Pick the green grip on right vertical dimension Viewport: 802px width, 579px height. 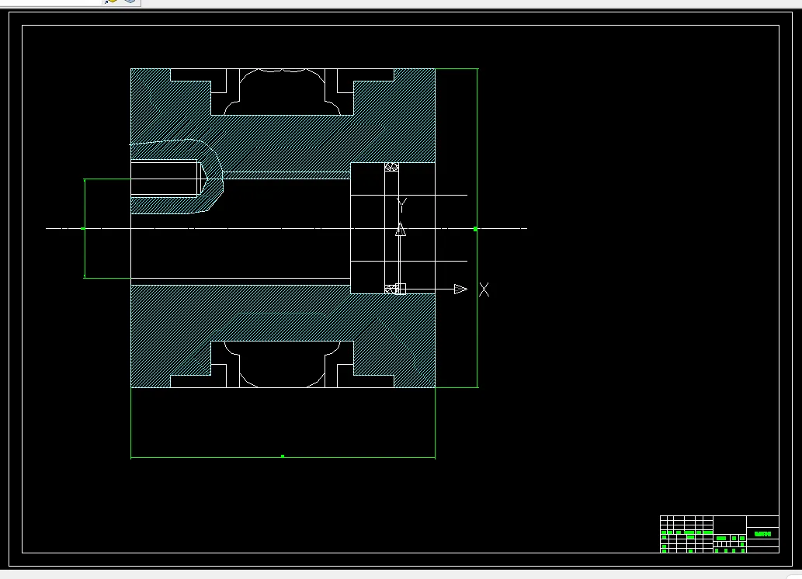click(x=476, y=229)
